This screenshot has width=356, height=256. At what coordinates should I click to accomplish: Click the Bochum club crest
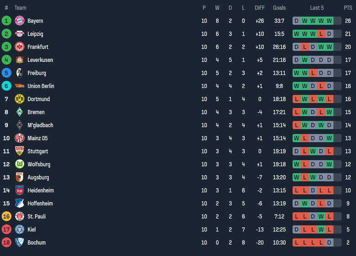pos(19,242)
